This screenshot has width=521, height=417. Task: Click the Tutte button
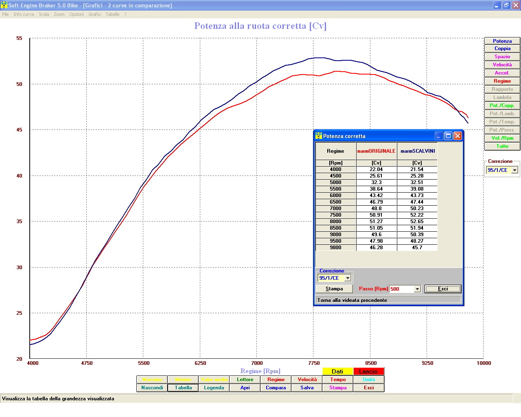coord(502,146)
